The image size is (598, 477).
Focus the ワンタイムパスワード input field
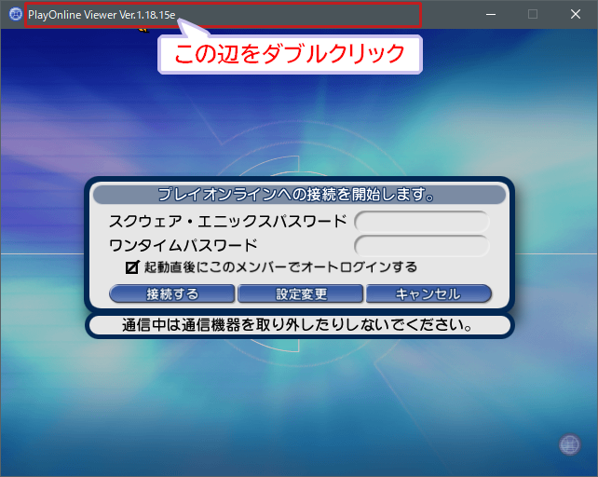pyautogui.click(x=422, y=246)
